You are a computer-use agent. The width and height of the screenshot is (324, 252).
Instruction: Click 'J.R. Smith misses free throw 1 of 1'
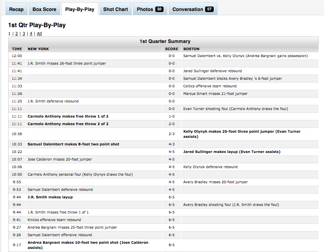[58, 212]
